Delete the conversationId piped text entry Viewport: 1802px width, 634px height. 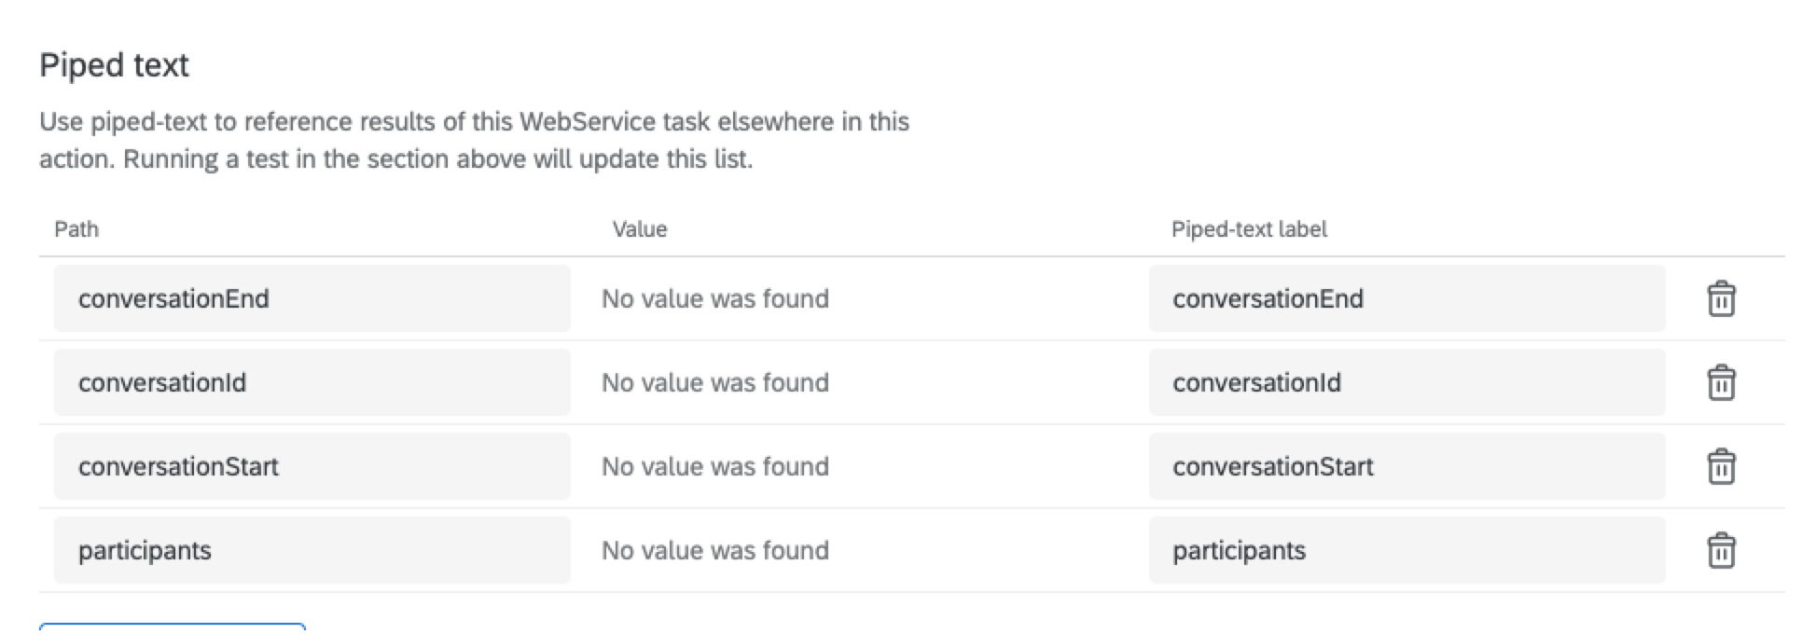(1721, 382)
